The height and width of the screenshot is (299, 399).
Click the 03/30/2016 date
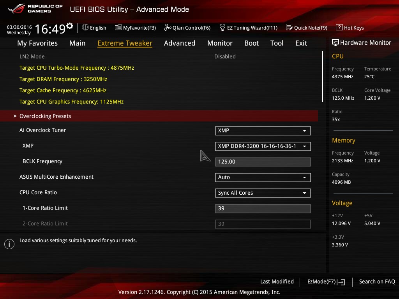(19, 27)
